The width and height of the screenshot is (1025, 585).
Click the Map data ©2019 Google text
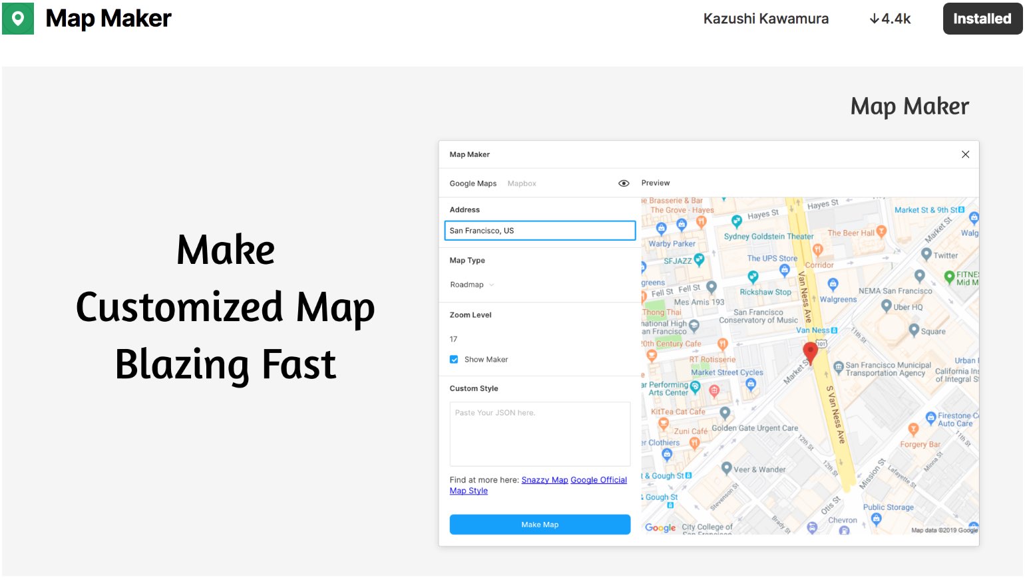point(944,530)
